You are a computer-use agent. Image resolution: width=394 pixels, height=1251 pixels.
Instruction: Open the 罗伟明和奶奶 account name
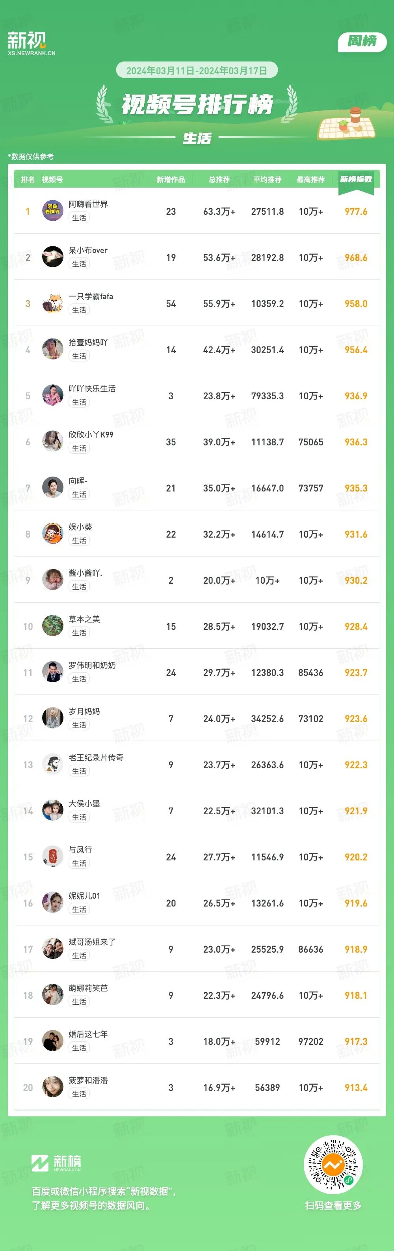pyautogui.click(x=92, y=665)
